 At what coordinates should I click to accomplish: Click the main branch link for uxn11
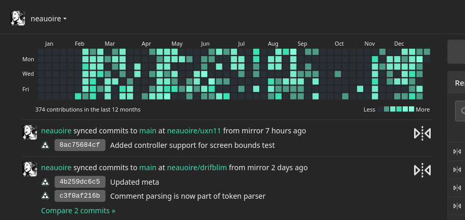tap(148, 131)
